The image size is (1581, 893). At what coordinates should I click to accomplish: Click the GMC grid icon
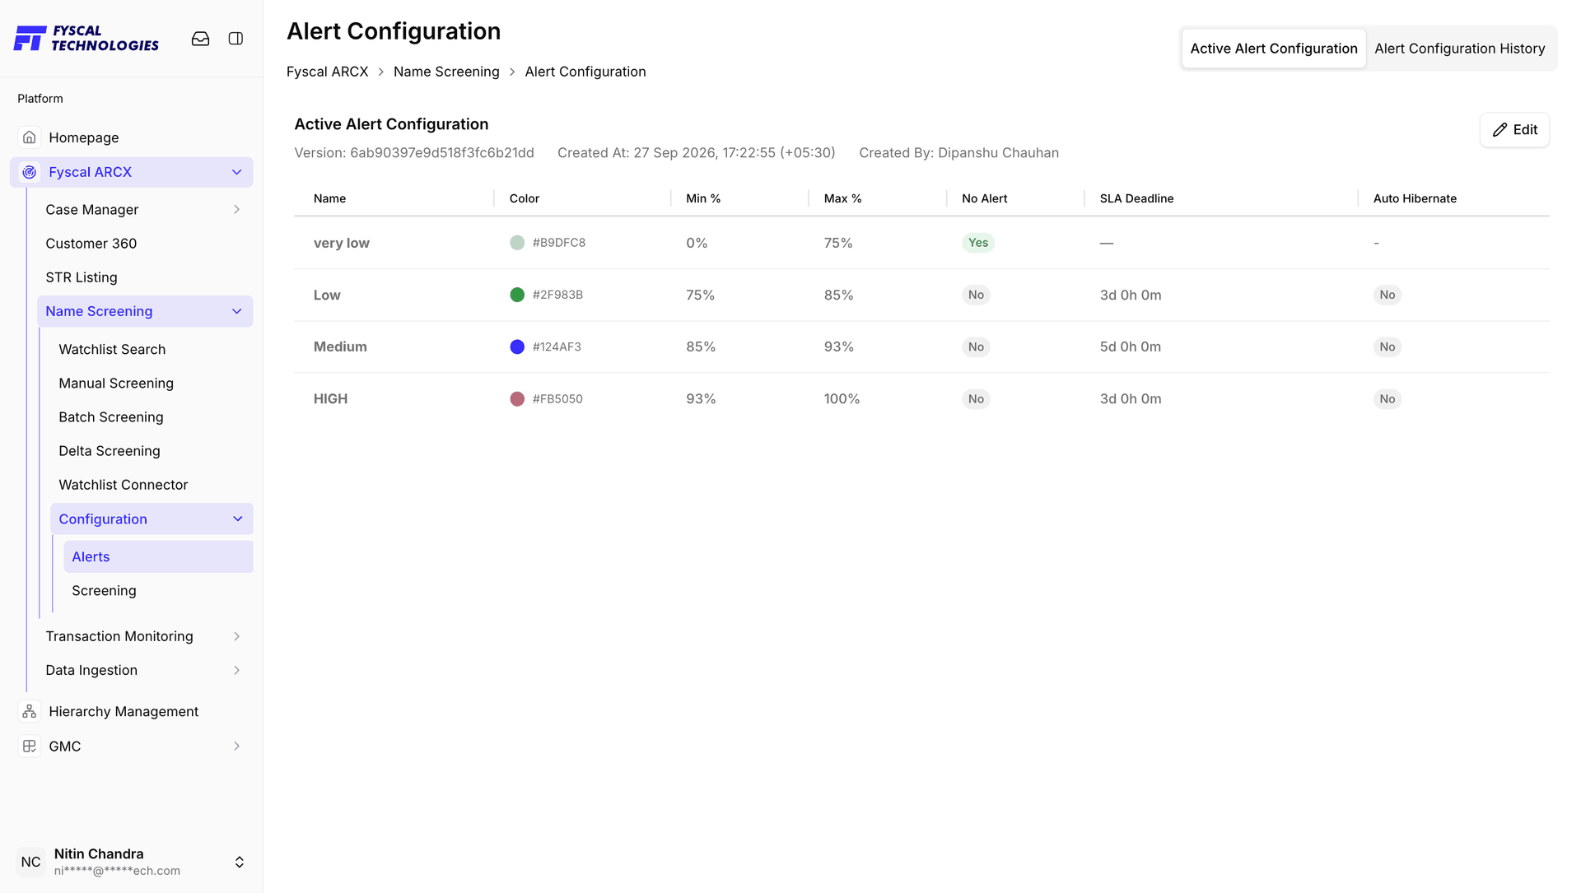coord(30,746)
